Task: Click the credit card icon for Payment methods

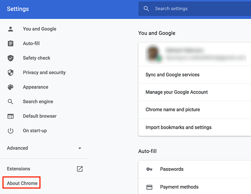Action: pos(149,187)
